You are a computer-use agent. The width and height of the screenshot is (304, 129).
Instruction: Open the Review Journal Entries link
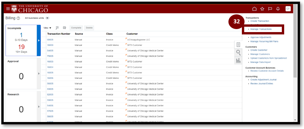pos(262,84)
